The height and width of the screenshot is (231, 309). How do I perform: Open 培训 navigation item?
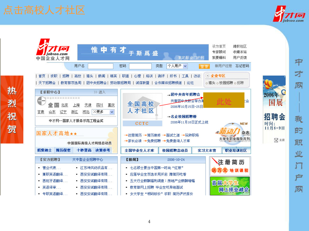(149, 76)
